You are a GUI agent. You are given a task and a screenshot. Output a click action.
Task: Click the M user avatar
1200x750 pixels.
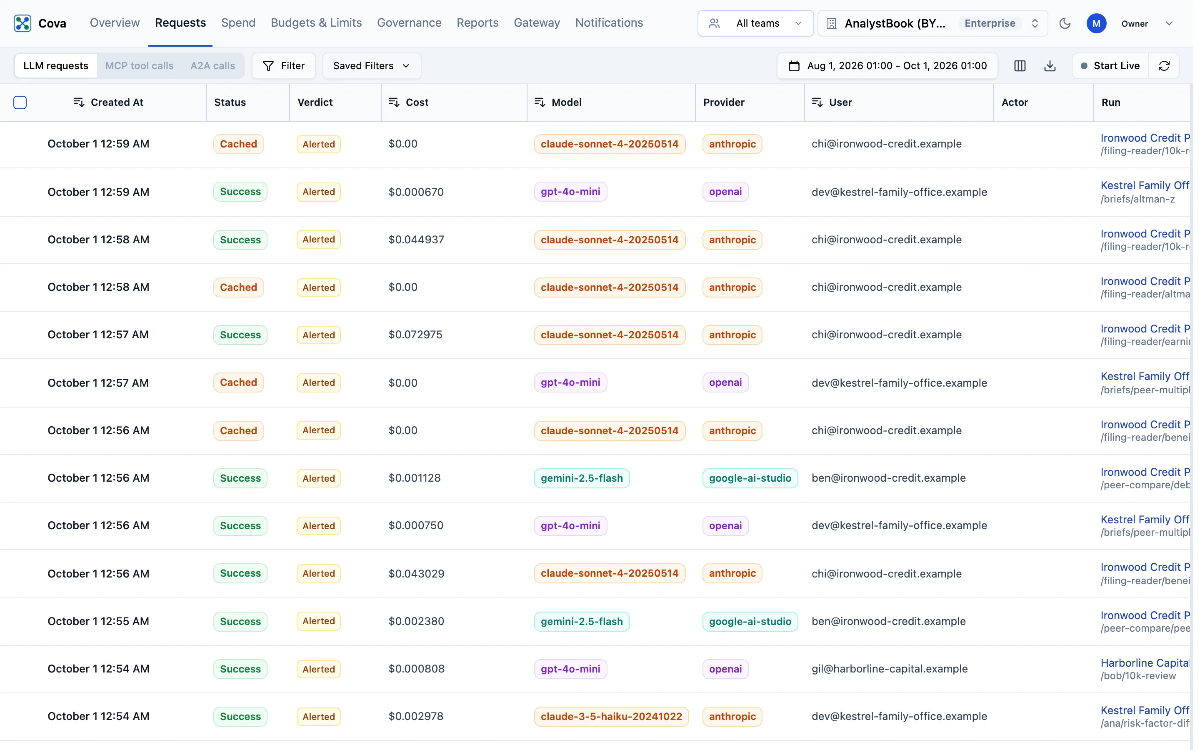(x=1096, y=23)
